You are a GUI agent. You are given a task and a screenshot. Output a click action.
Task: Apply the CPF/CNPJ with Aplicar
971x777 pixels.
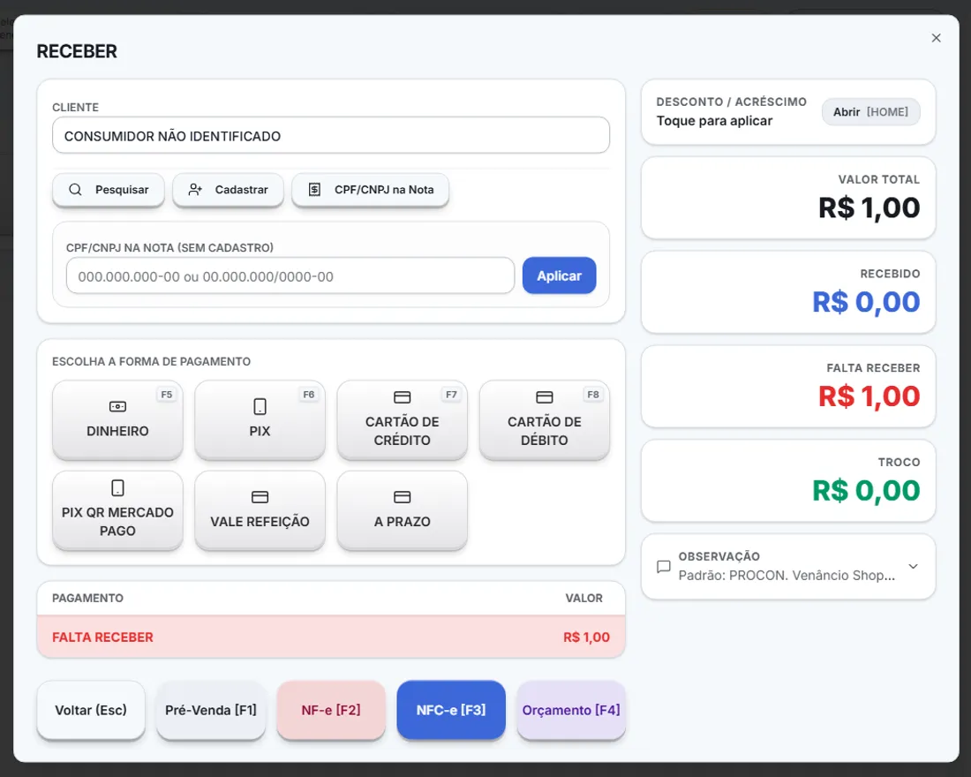tap(559, 275)
